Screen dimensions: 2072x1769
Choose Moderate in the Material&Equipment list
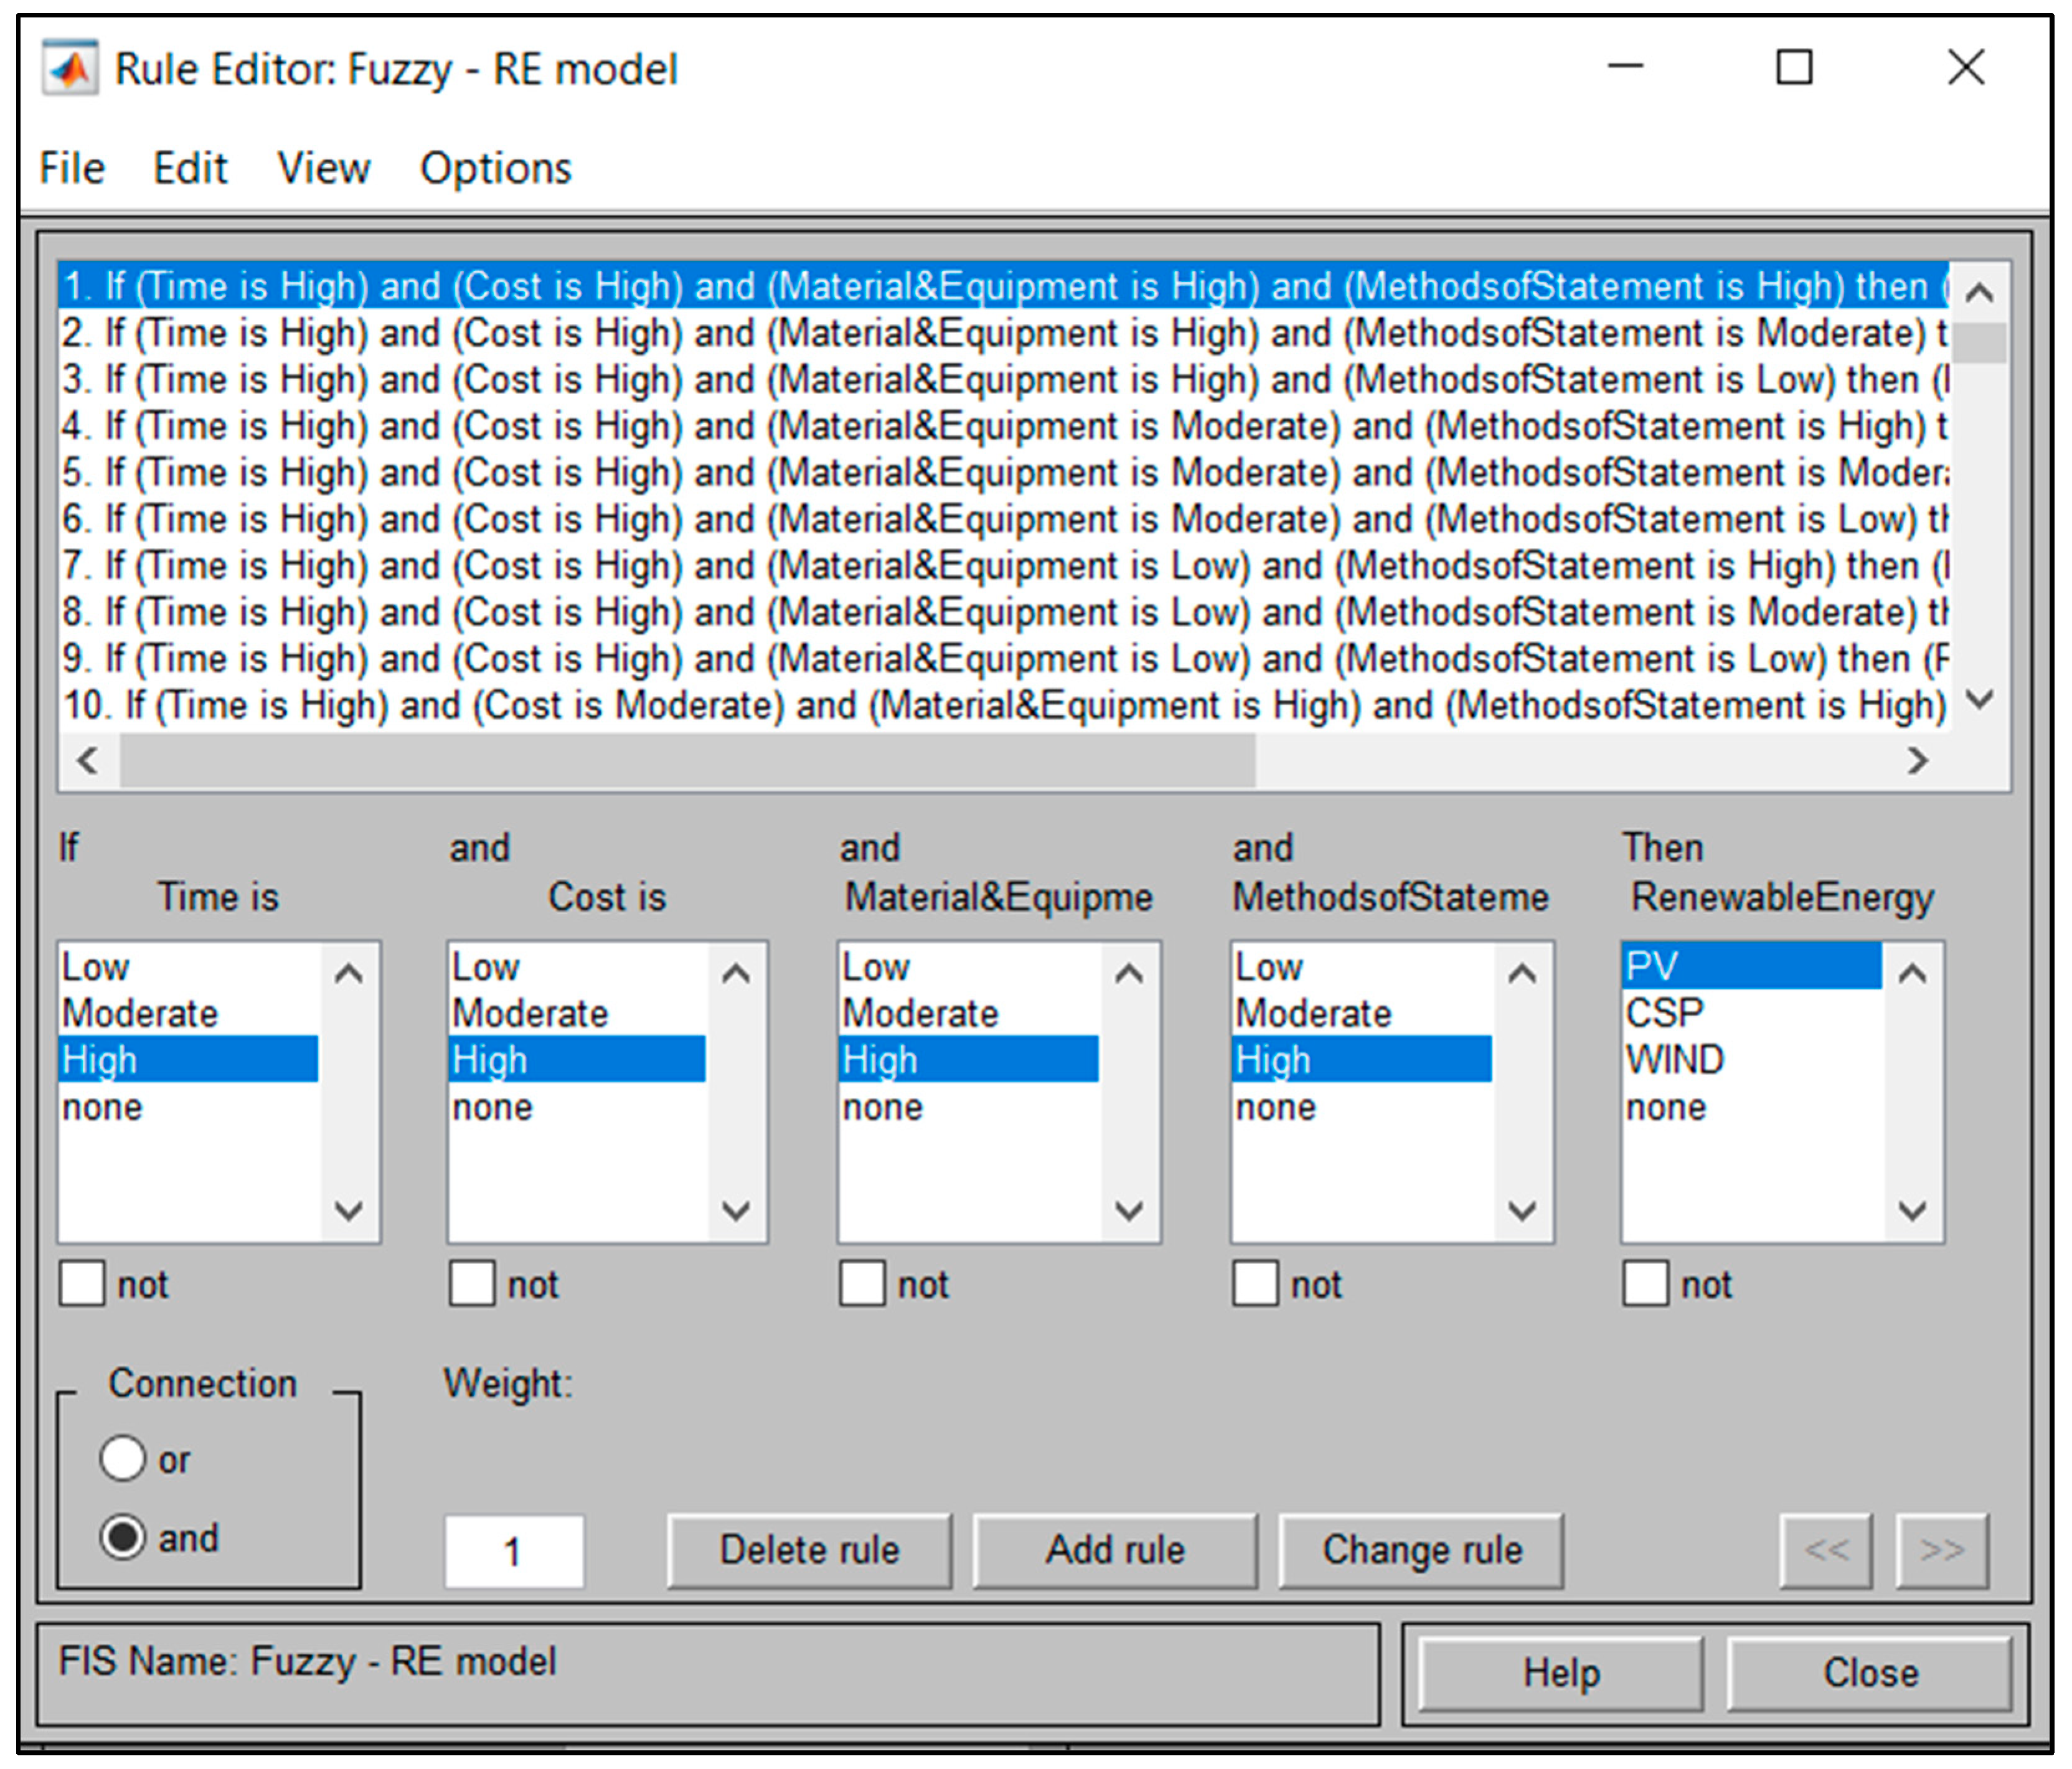969,1013
